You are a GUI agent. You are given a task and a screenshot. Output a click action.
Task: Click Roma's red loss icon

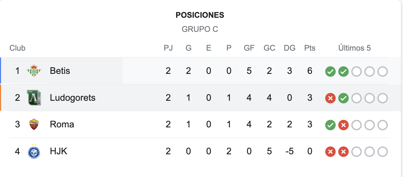click(x=343, y=125)
